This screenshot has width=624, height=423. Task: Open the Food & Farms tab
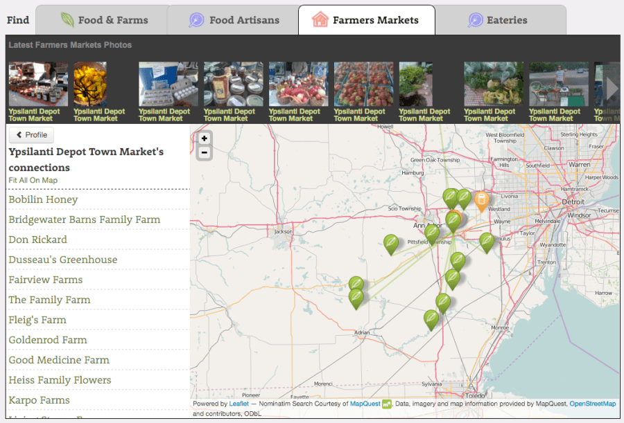[x=104, y=20]
